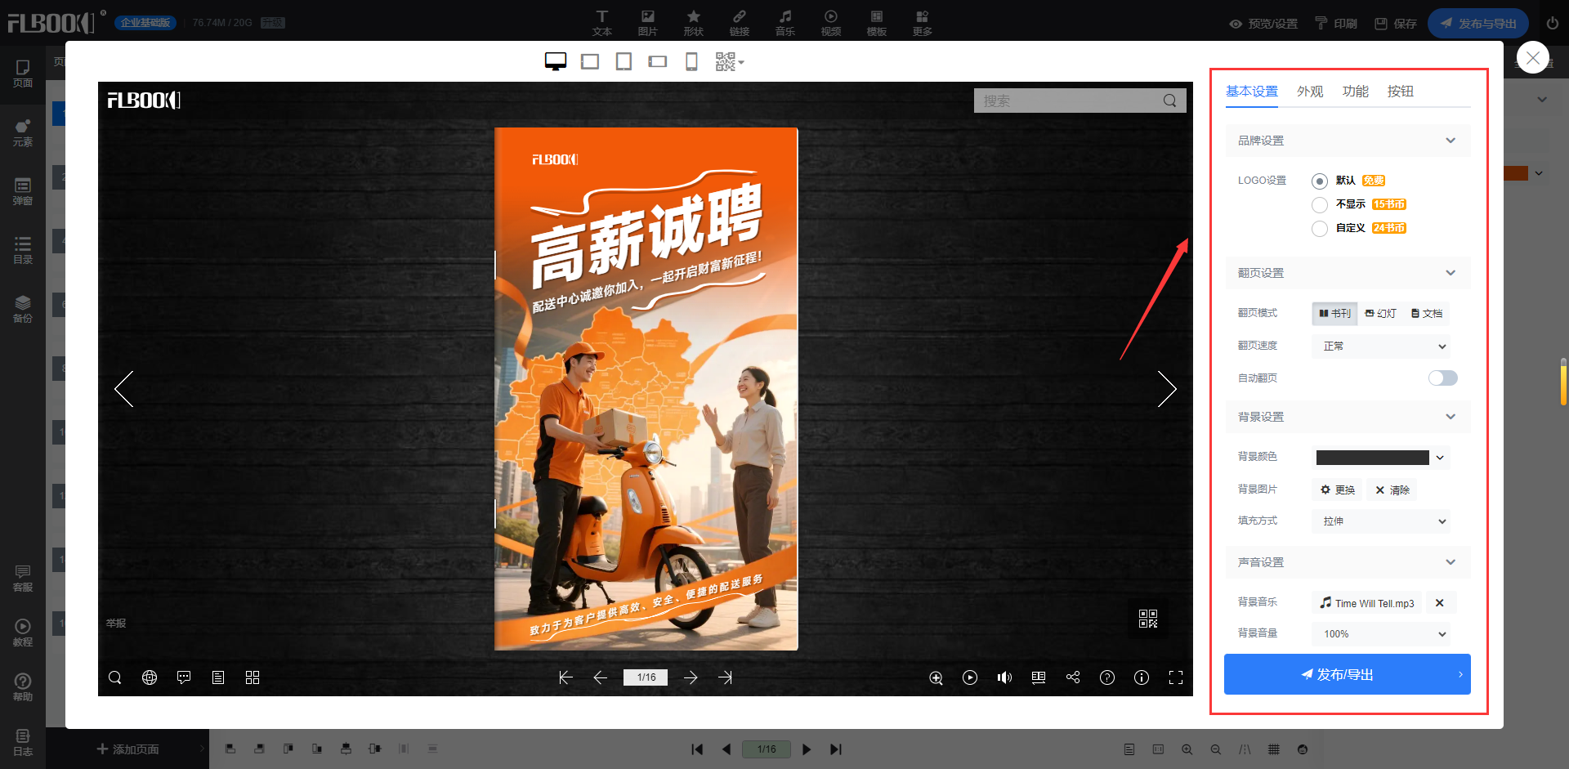
Task: Click the fullscreen icon in viewer toolbar
Action: click(1176, 677)
